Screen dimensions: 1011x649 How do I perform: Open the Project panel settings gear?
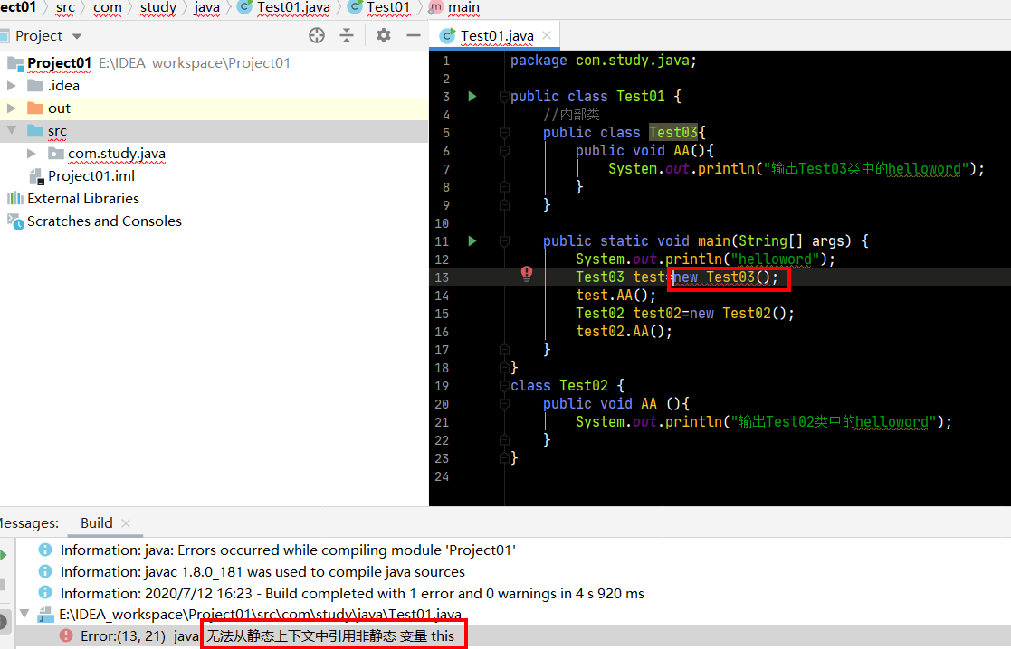384,35
